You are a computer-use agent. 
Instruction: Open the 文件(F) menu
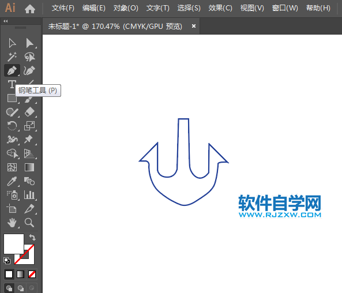click(x=63, y=8)
